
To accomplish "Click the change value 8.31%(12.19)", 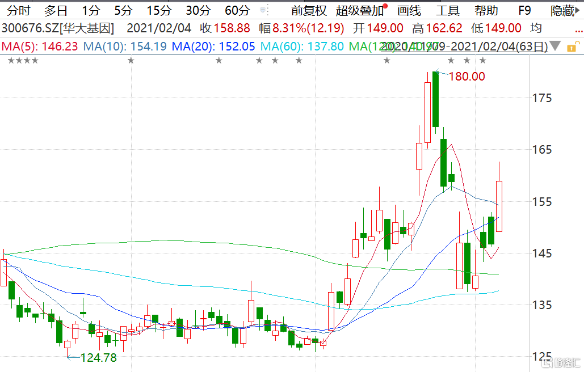I will pyautogui.click(x=308, y=28).
